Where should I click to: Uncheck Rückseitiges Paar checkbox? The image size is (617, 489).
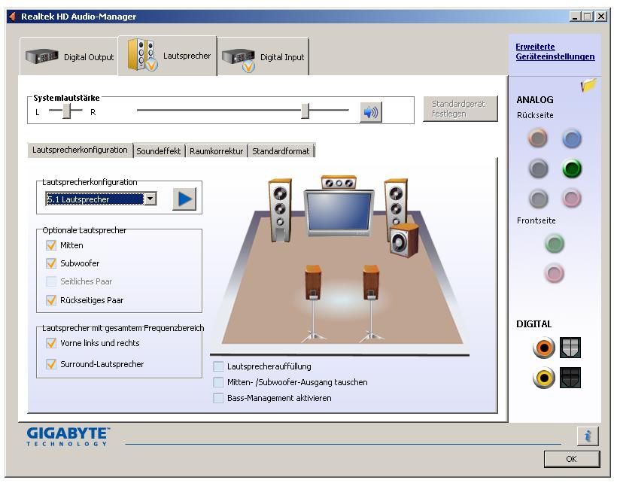[51, 300]
